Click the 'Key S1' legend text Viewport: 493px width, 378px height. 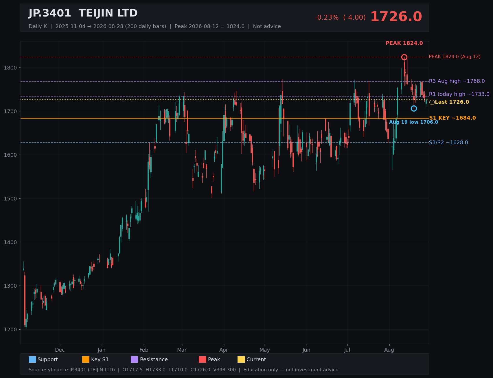point(100,359)
